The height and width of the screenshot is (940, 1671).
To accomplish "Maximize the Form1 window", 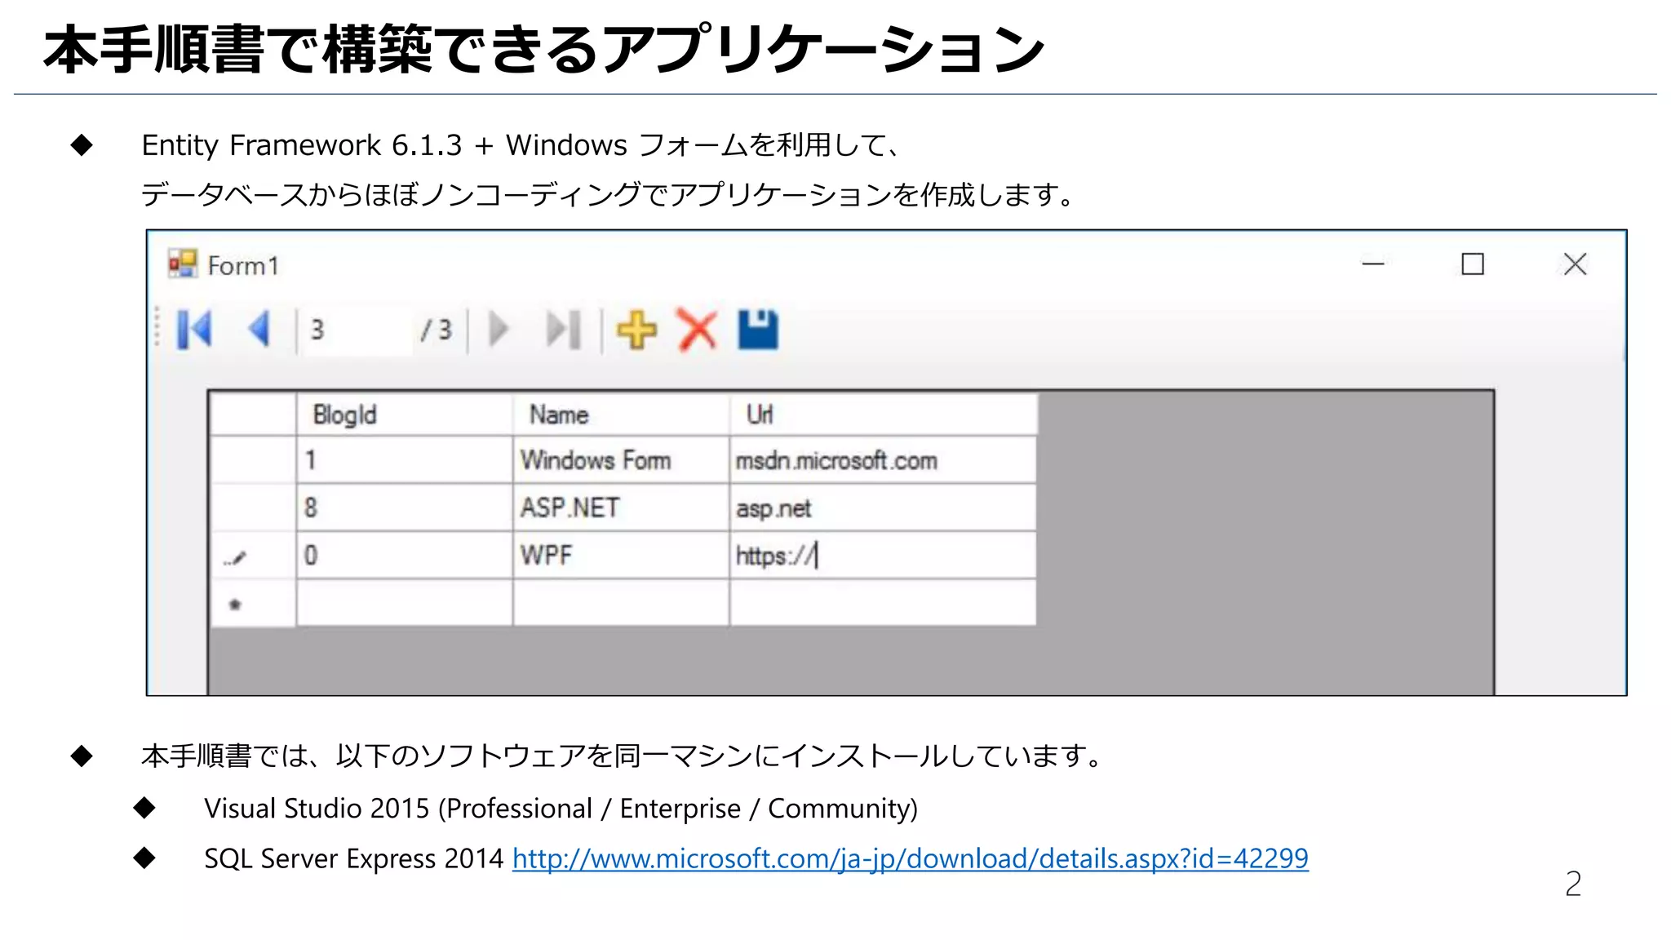I will point(1472,264).
